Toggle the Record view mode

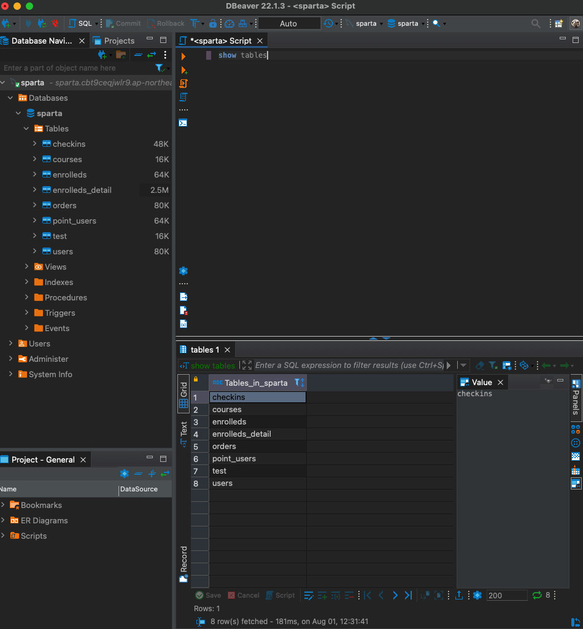point(183,564)
